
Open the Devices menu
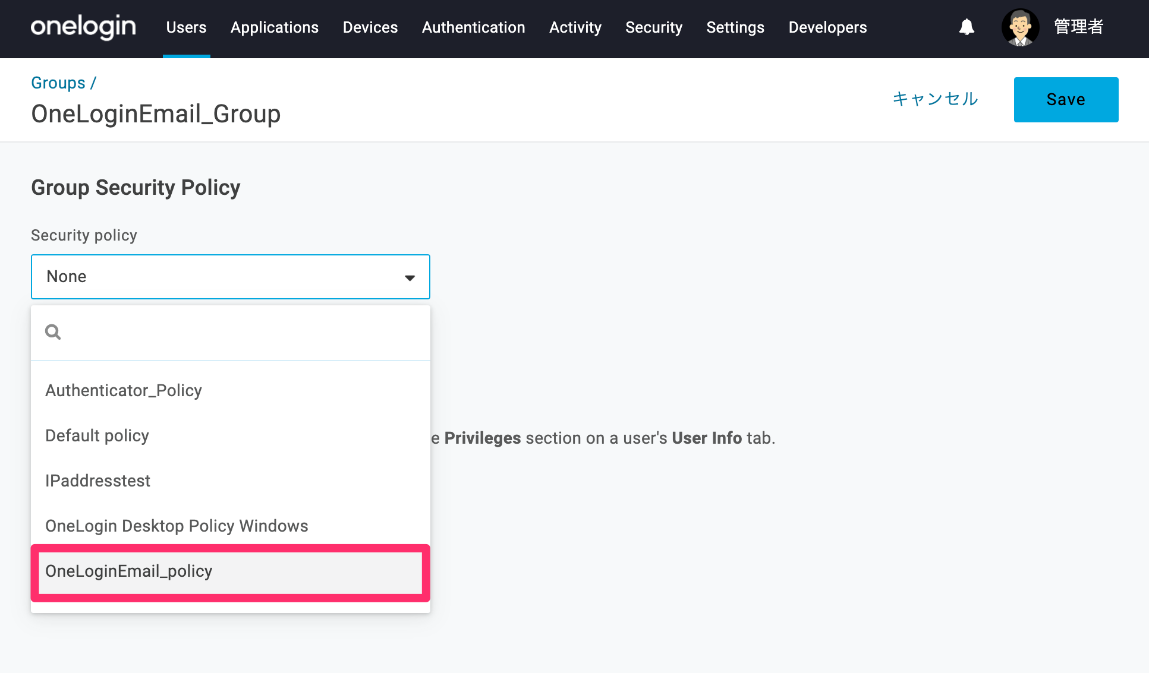pyautogui.click(x=370, y=27)
